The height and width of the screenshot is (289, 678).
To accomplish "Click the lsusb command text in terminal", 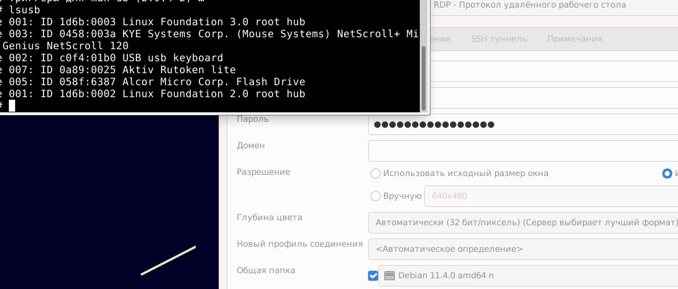I will 24,10.
